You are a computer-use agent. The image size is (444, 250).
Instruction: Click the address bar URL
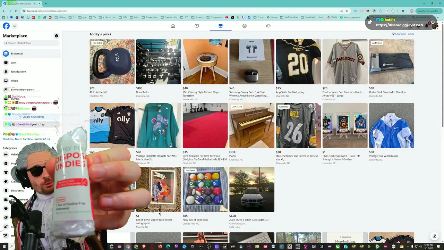(x=47, y=11)
